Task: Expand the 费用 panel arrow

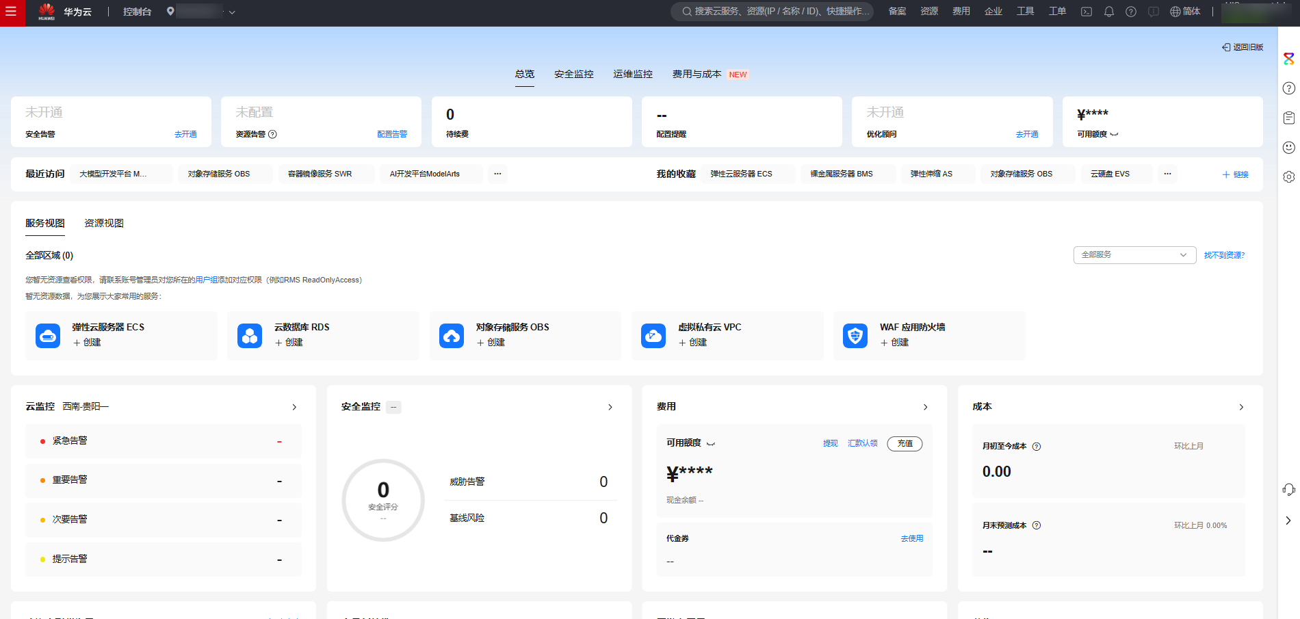Action: click(x=926, y=407)
